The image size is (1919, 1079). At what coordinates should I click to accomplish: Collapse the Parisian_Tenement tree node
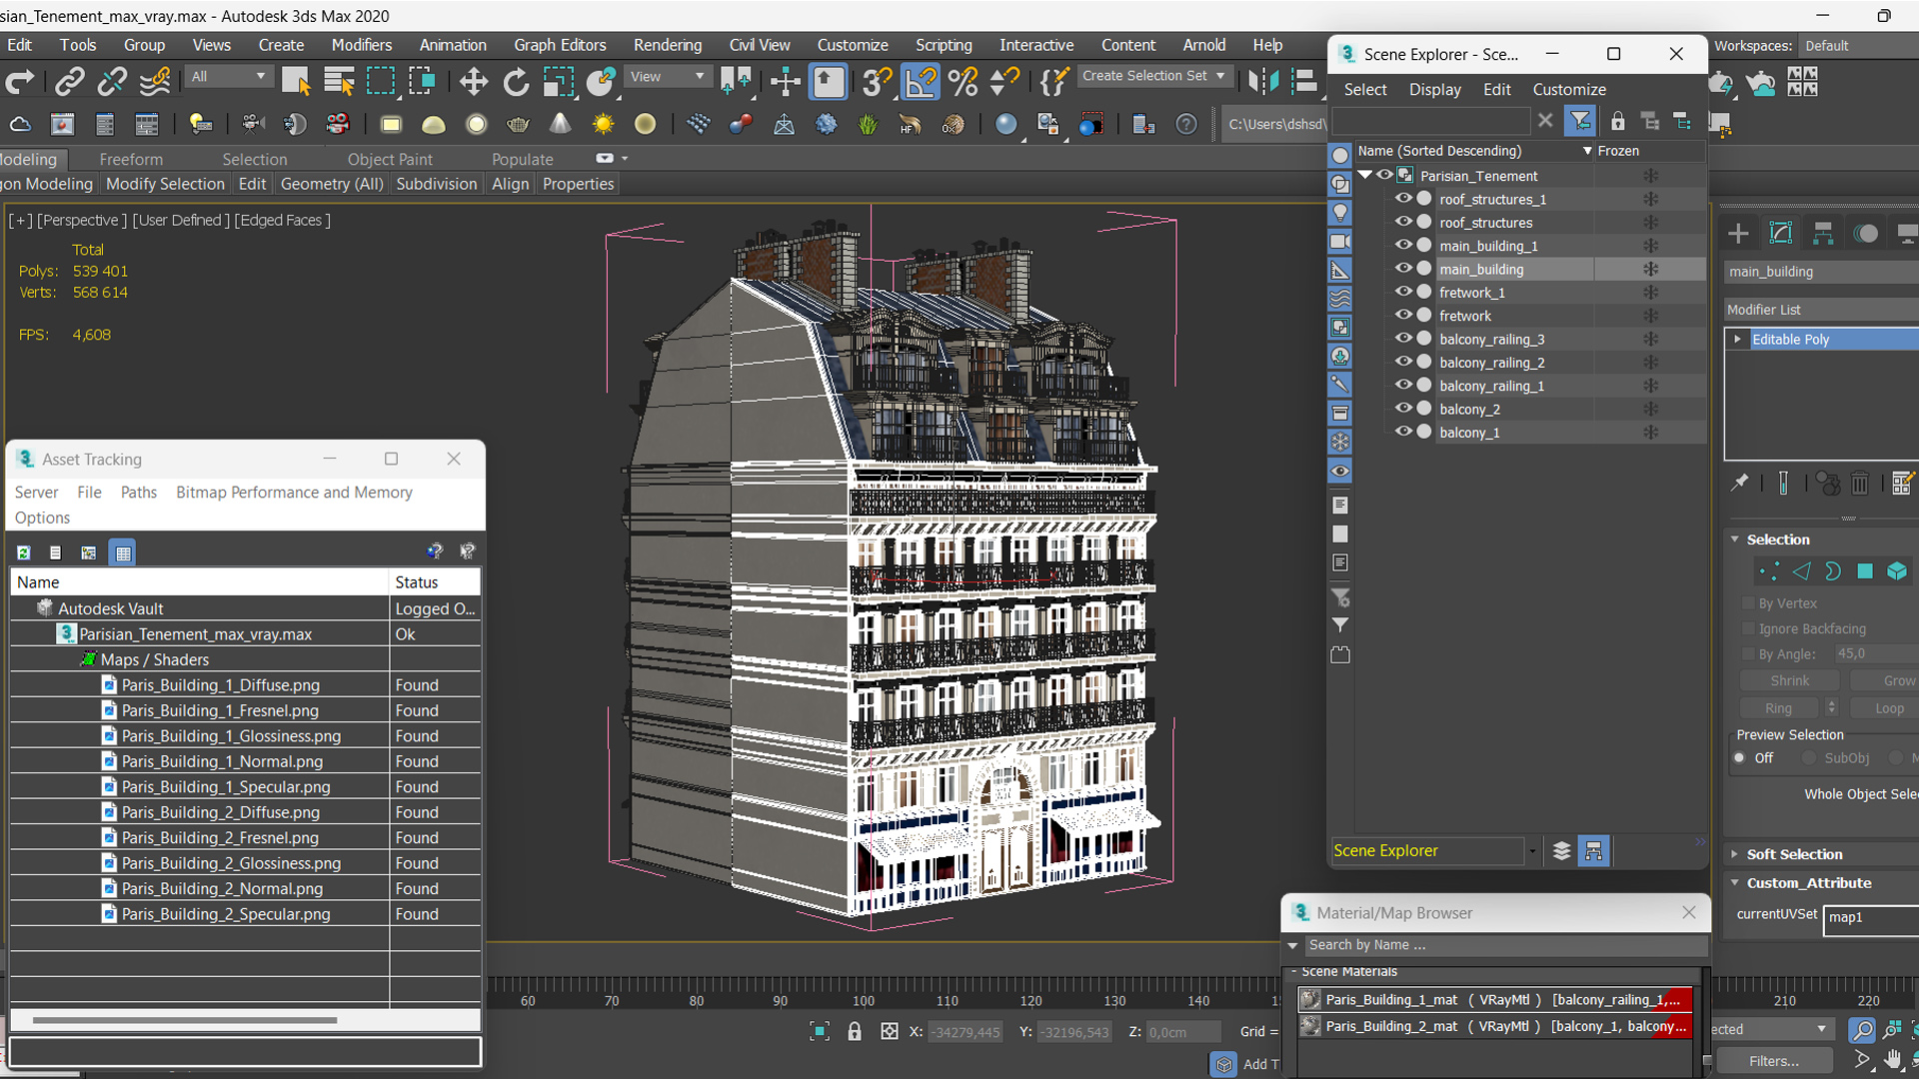pos(1365,175)
